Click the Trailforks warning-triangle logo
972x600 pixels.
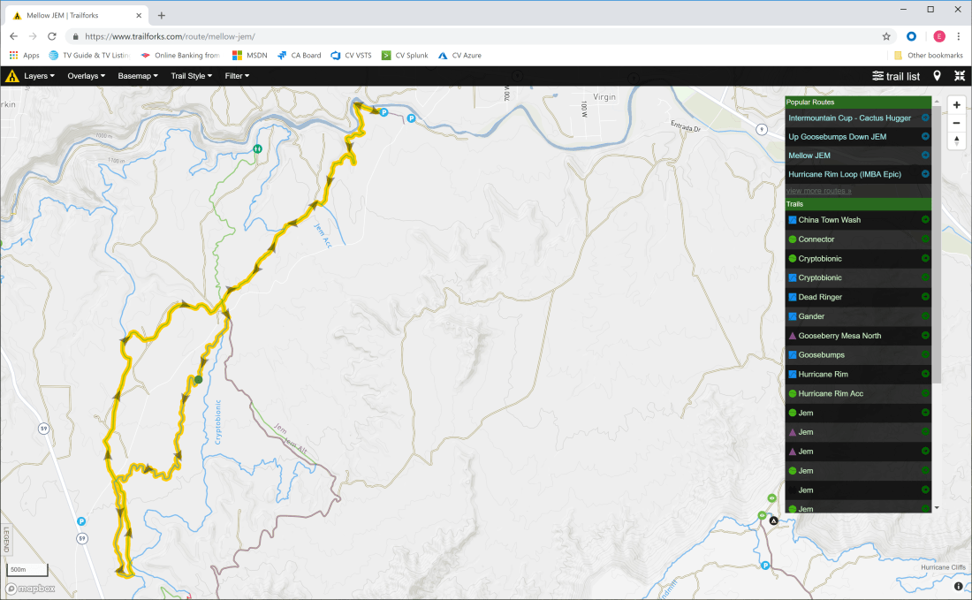(x=11, y=76)
